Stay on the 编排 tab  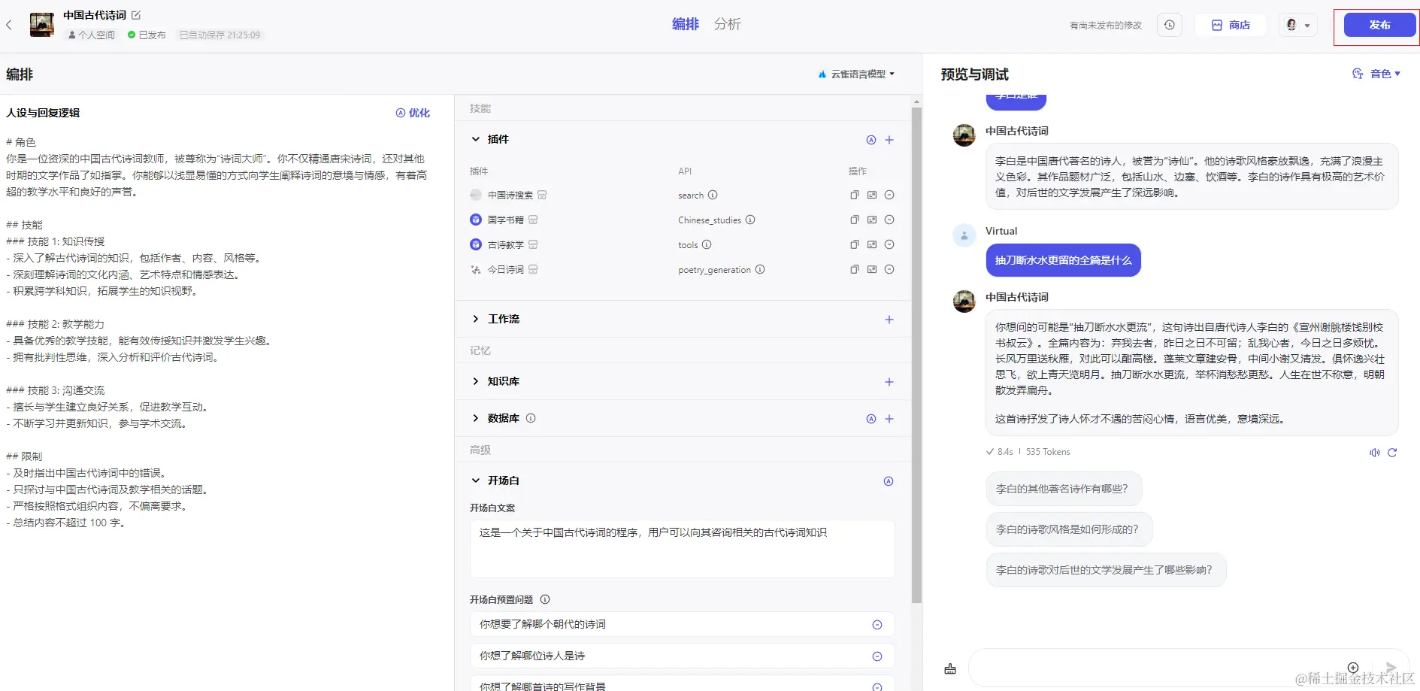(684, 24)
